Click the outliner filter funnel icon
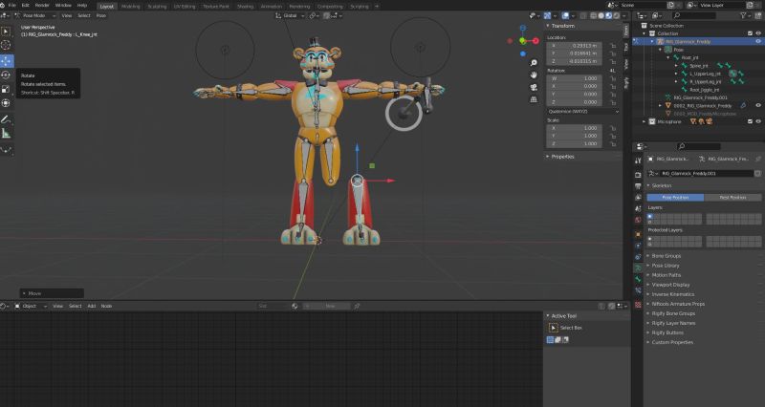Image resolution: width=765 pixels, height=407 pixels. (743, 16)
